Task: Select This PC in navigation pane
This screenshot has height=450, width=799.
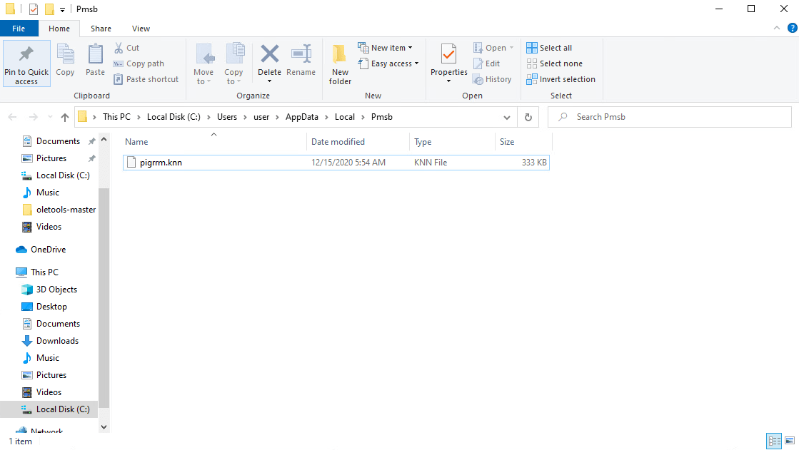Action: pos(38,272)
